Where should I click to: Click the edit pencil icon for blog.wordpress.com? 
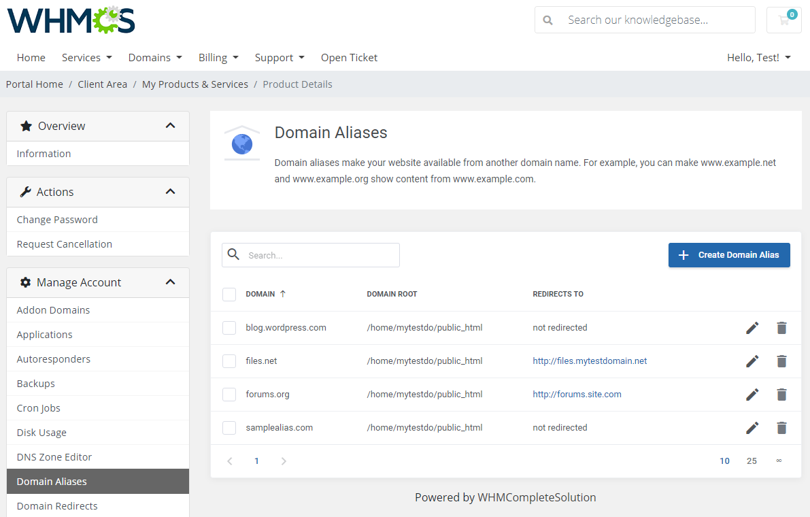(752, 327)
